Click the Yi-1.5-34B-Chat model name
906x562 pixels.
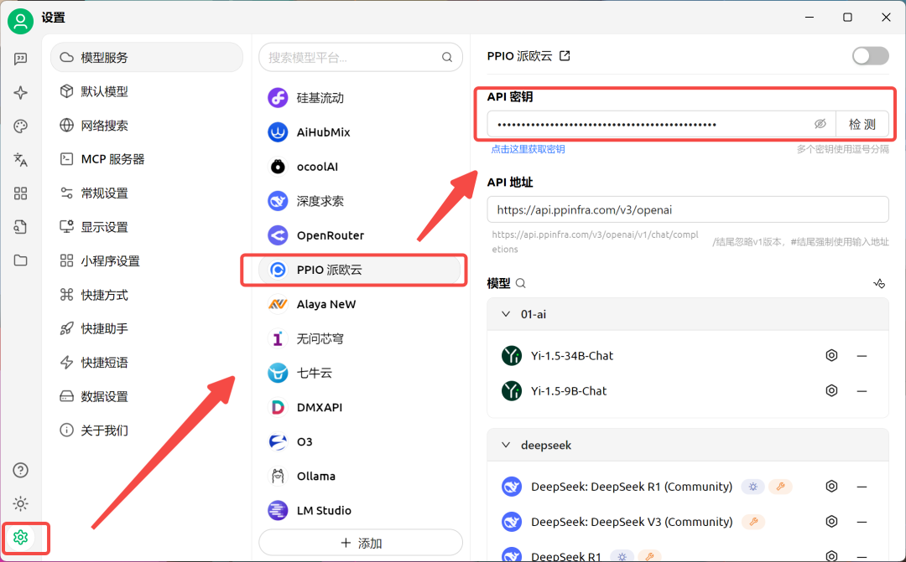(572, 356)
